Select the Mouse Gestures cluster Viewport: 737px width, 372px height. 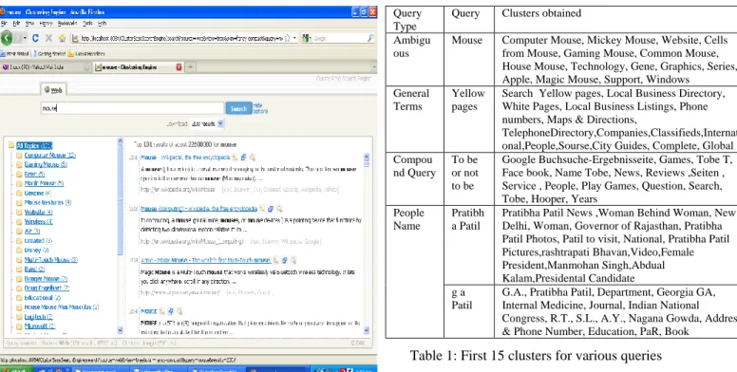tap(47, 202)
